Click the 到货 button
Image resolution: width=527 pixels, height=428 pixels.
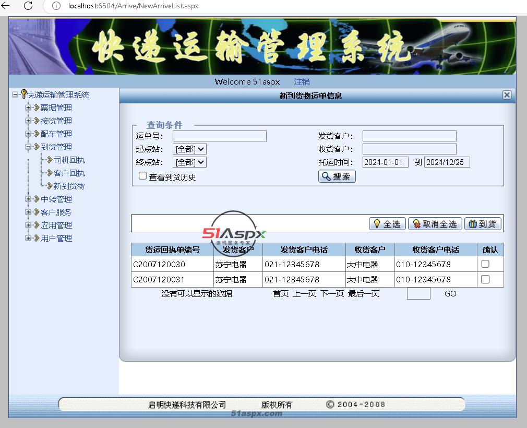click(483, 224)
